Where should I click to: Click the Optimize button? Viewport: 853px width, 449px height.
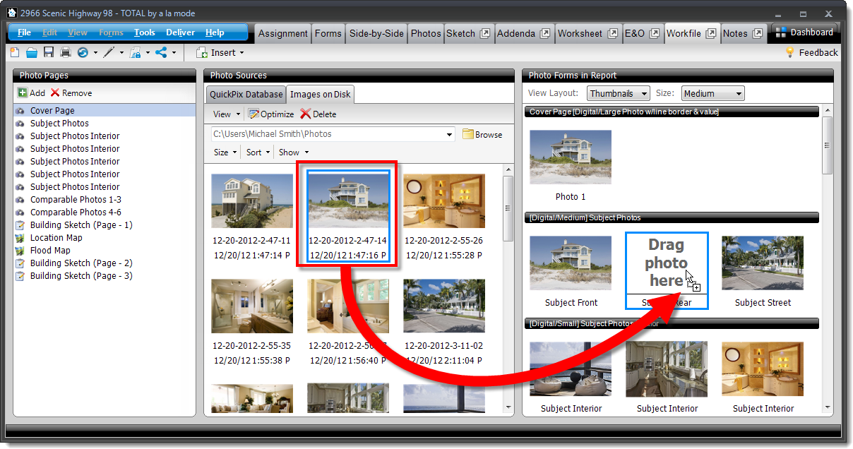click(x=271, y=114)
